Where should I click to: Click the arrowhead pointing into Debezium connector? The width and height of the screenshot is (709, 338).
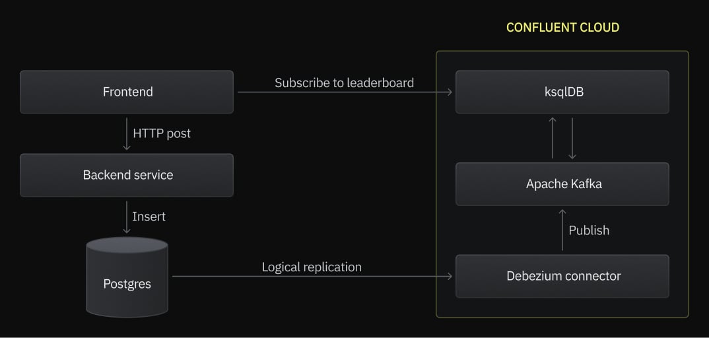[450, 276]
